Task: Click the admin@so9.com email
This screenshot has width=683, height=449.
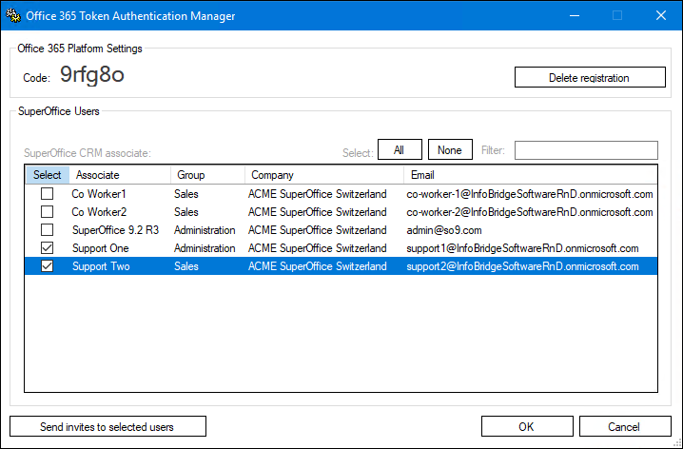Action: 444,230
